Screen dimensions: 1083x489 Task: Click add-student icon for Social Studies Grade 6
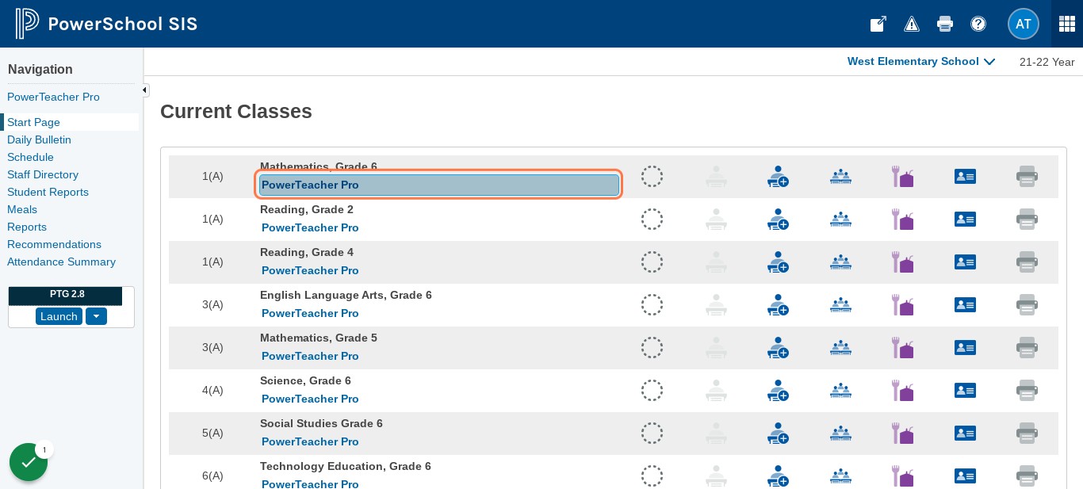click(778, 434)
